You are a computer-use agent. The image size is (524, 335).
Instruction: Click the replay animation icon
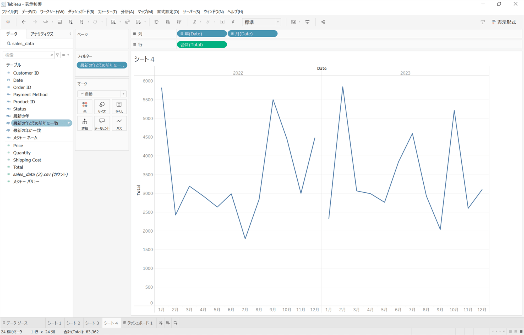(x=46, y=22)
